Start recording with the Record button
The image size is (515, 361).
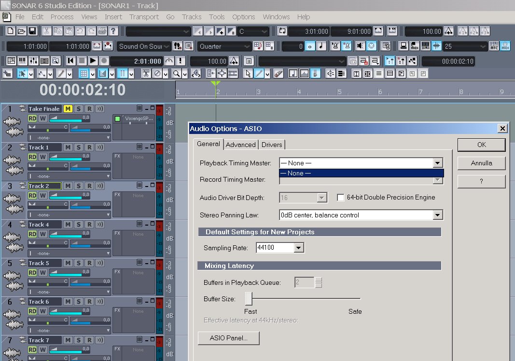point(104,61)
